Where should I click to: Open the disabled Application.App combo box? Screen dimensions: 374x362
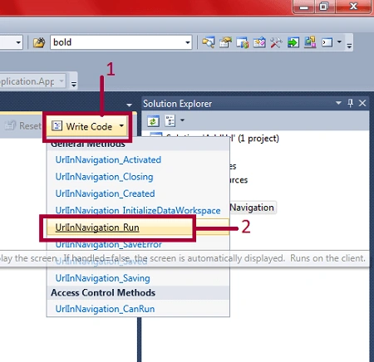[x=32, y=81]
